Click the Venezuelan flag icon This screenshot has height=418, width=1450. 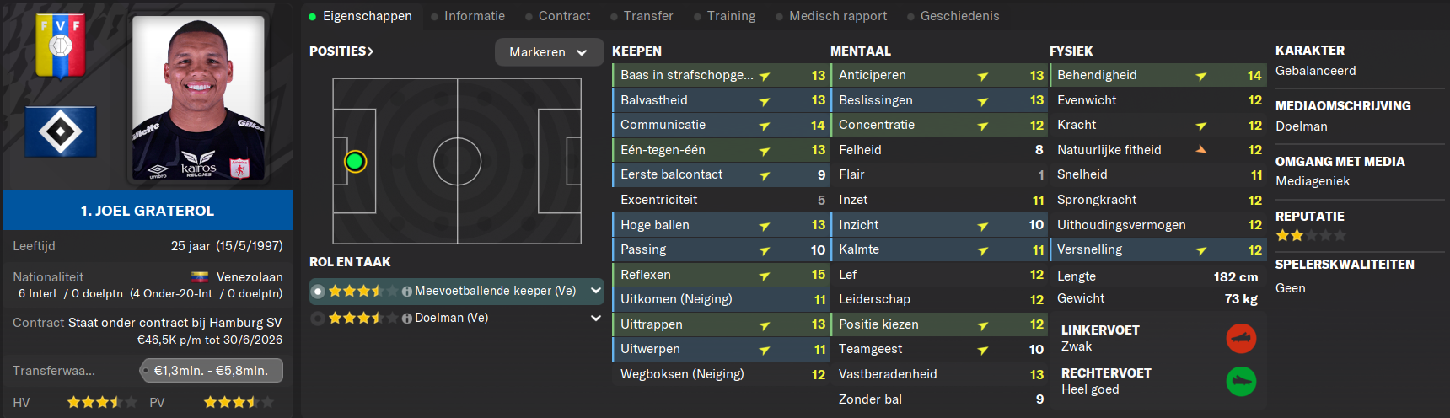coord(200,277)
